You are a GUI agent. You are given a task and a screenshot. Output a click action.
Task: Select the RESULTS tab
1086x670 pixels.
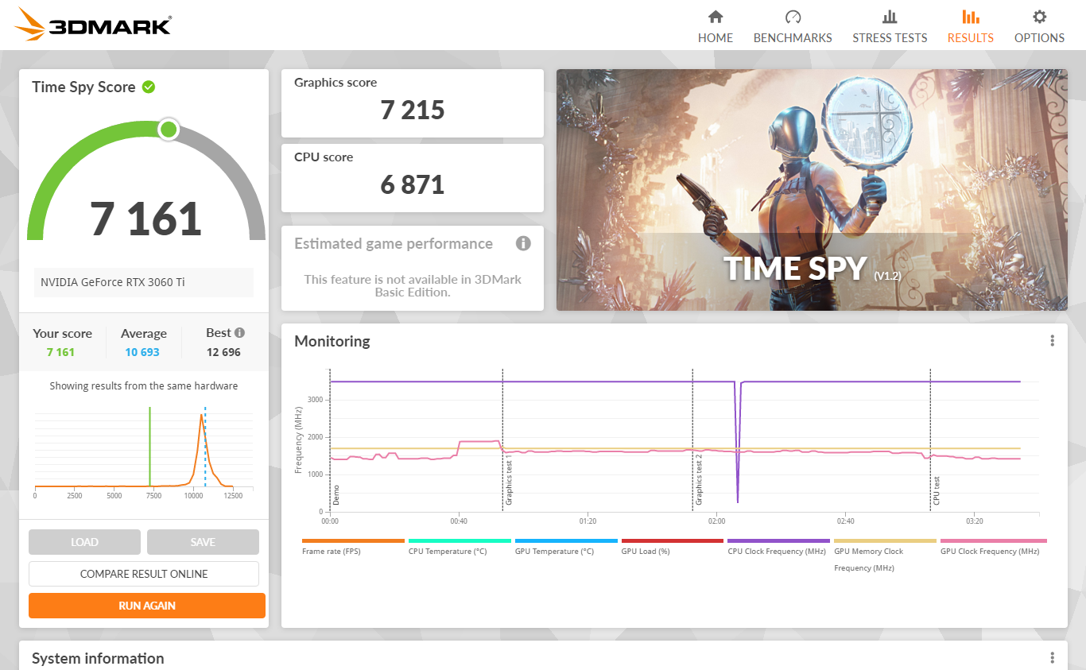(971, 37)
